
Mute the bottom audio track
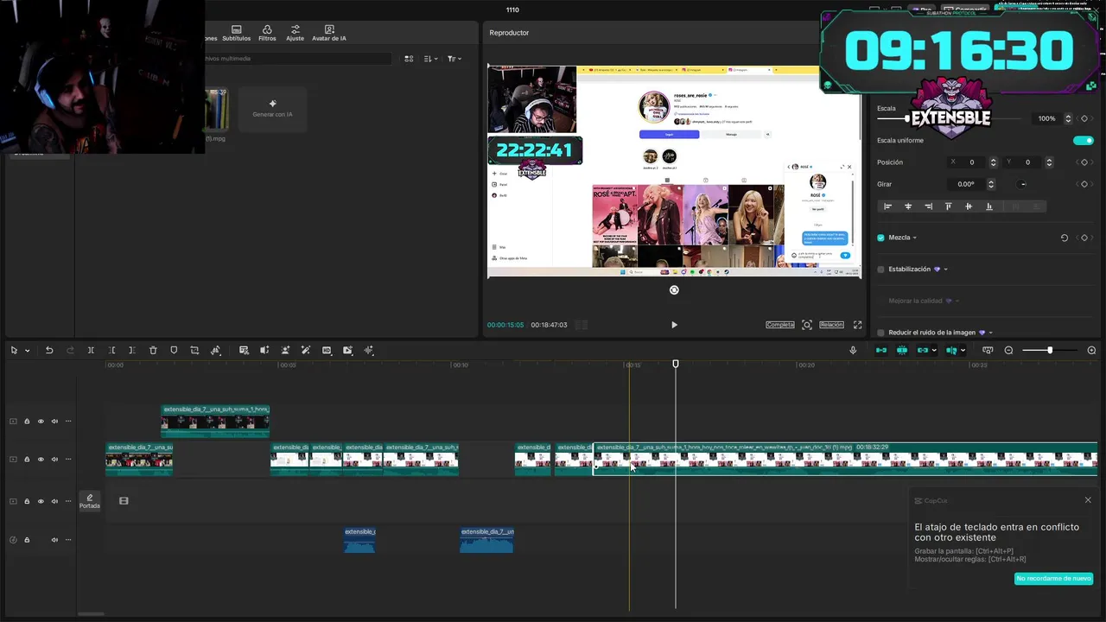pos(54,540)
